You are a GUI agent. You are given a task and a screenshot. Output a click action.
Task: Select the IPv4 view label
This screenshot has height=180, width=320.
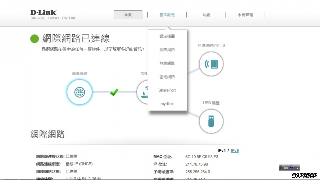click(x=222, y=150)
